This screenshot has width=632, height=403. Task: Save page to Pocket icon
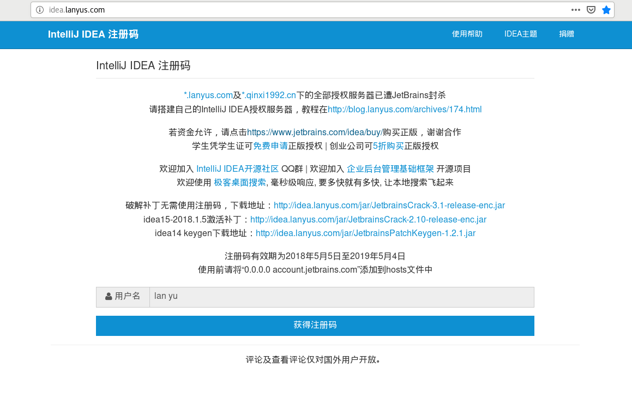click(591, 10)
